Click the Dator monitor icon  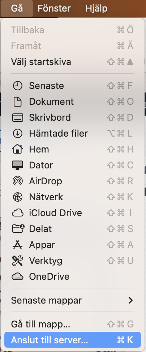tap(17, 166)
